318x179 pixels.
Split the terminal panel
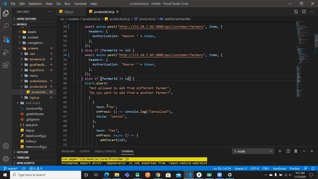click(288, 151)
